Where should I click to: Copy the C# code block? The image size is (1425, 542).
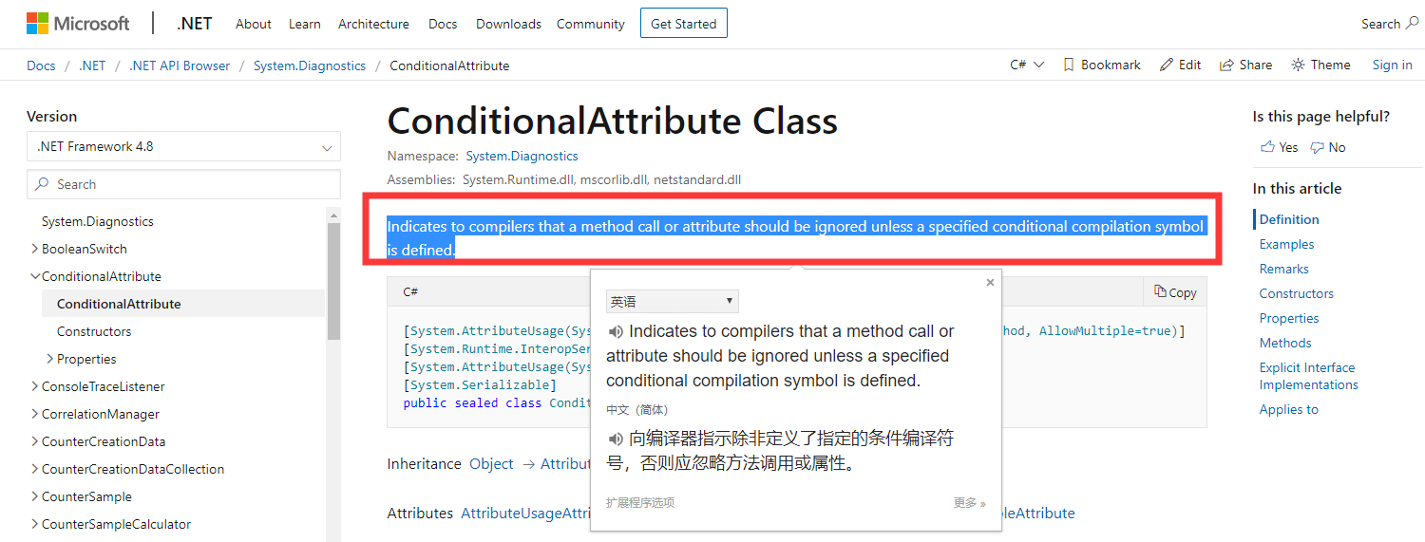point(1175,292)
